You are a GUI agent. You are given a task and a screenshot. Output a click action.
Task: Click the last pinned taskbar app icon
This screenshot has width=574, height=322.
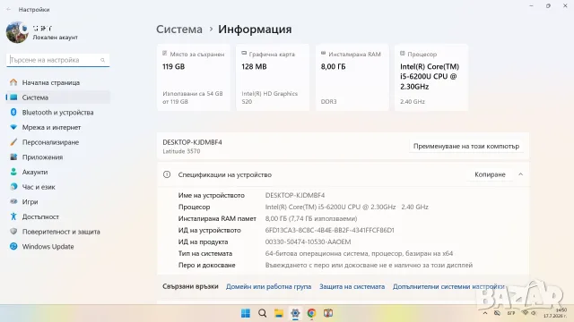pos(328,313)
